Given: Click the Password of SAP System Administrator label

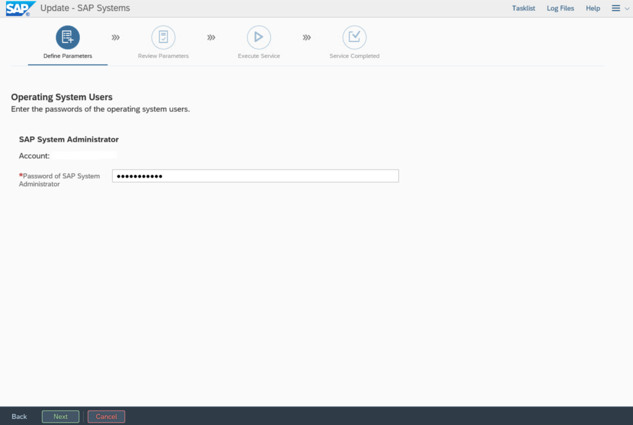Looking at the screenshot, I should coord(59,180).
